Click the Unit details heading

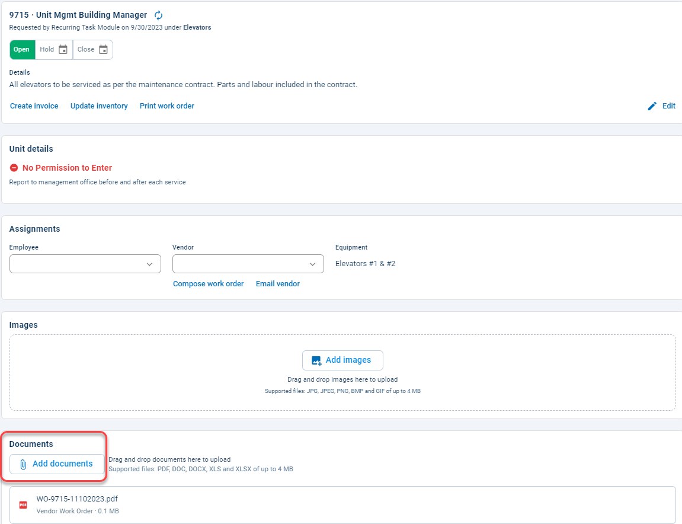(x=31, y=149)
